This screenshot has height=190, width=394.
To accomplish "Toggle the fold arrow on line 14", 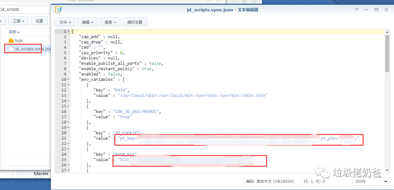I will click(68, 101).
